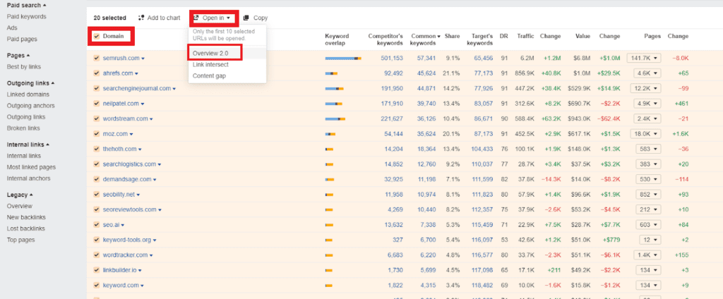Sort by the Traffic column header
This screenshot has height=299, width=723.
pos(525,37)
